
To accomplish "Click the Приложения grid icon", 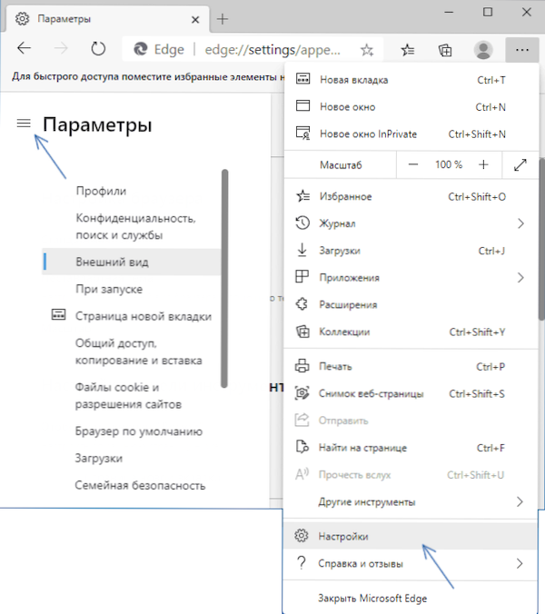I will [302, 276].
